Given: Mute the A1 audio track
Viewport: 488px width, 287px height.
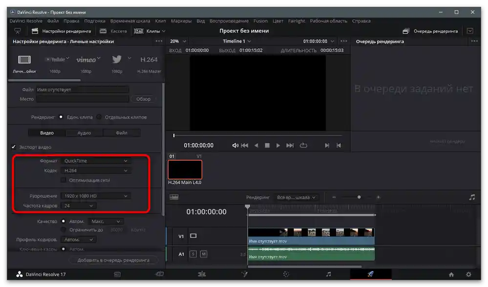Looking at the screenshot, I should click(x=204, y=254).
